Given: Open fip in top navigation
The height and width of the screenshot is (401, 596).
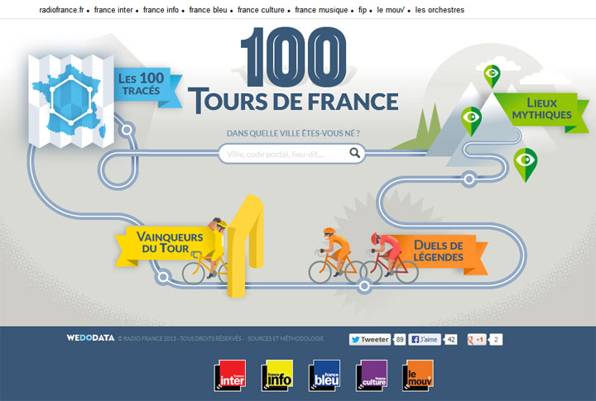Looking at the screenshot, I should click(x=363, y=10).
